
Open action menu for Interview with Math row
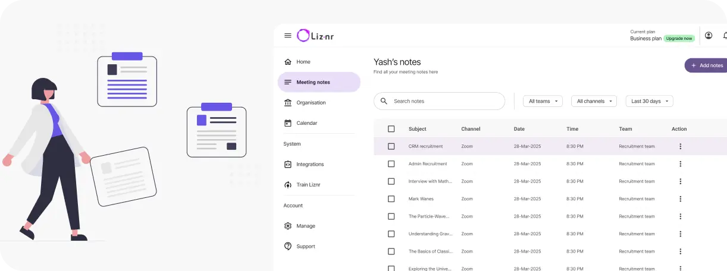tap(681, 181)
